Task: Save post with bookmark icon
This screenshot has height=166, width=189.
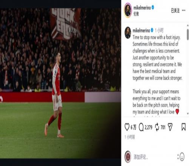Action: [x=183, y=127]
